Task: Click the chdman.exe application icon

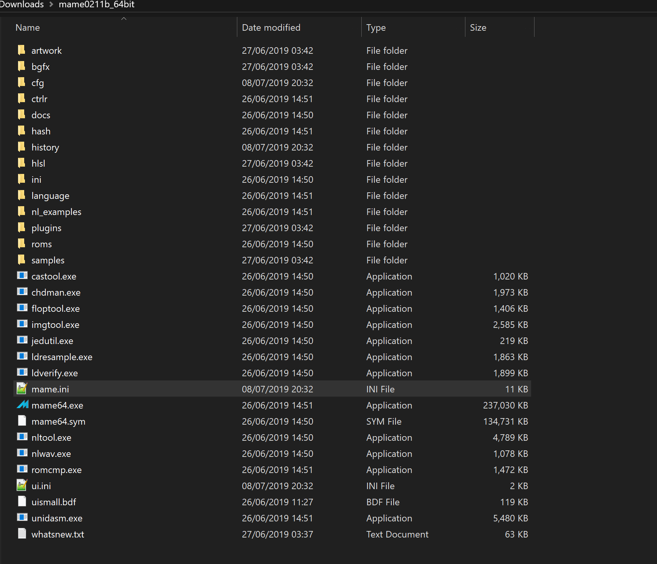Action: pyautogui.click(x=22, y=291)
